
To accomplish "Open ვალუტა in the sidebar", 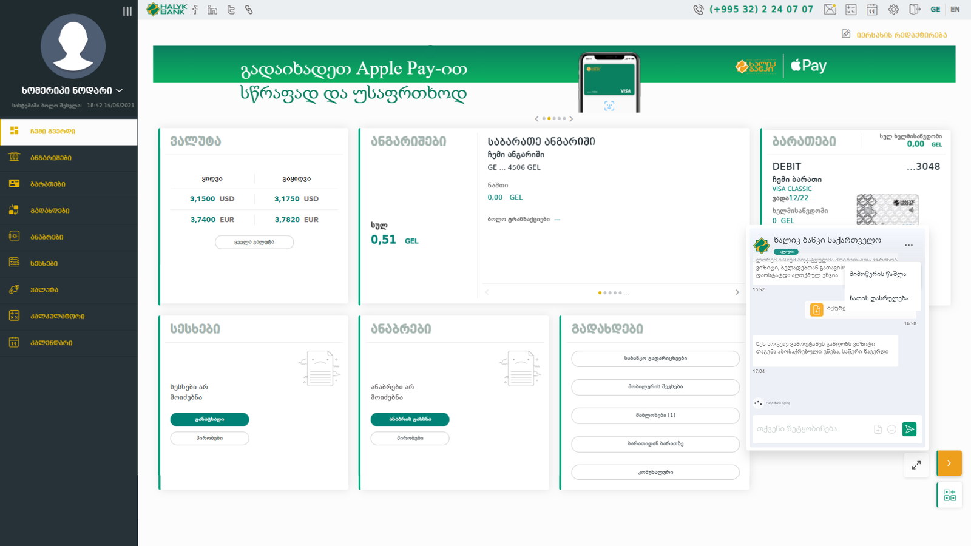I will [69, 290].
